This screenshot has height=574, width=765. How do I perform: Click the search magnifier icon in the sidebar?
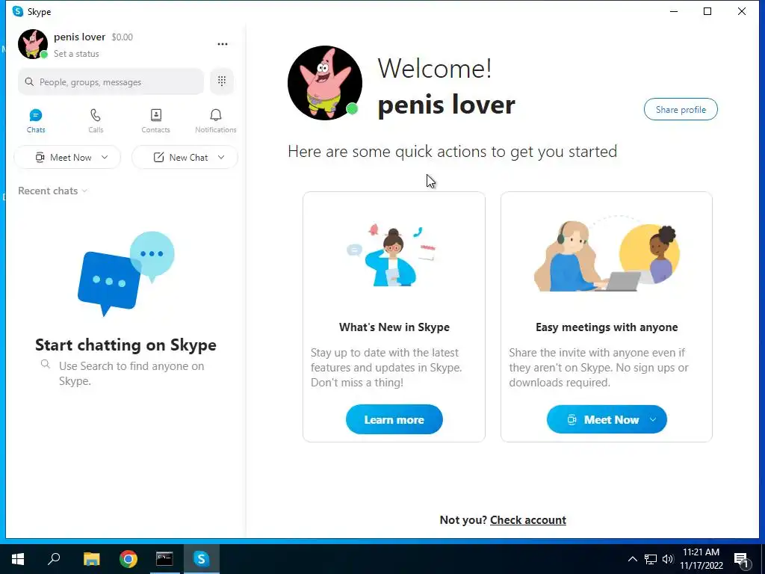29,81
